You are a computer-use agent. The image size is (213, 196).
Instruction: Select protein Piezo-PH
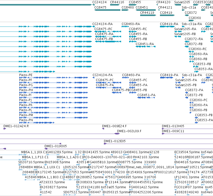(x=26, y=90)
